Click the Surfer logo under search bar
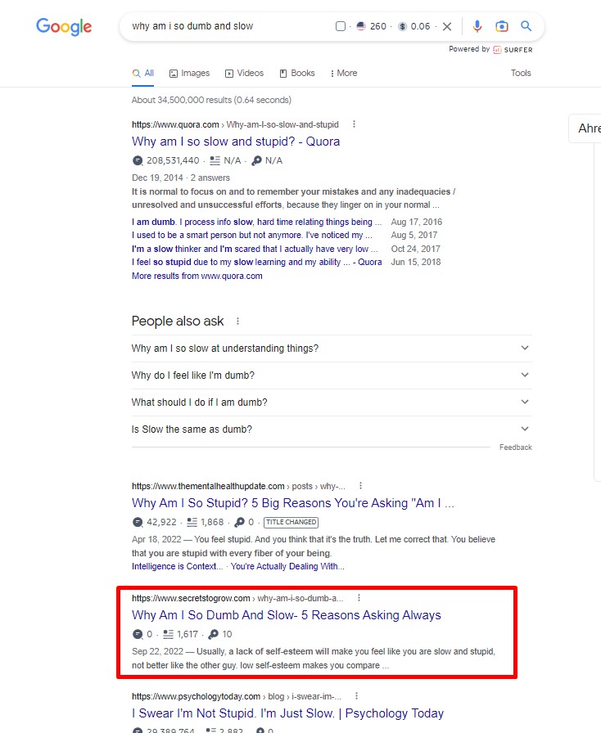 513,50
